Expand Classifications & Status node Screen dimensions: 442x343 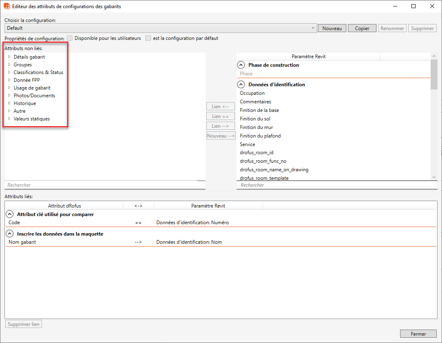pyautogui.click(x=9, y=72)
